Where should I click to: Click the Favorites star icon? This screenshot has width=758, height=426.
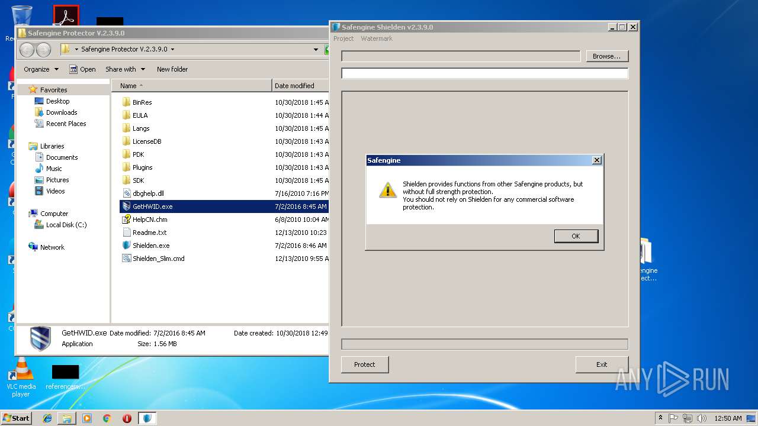click(33, 90)
